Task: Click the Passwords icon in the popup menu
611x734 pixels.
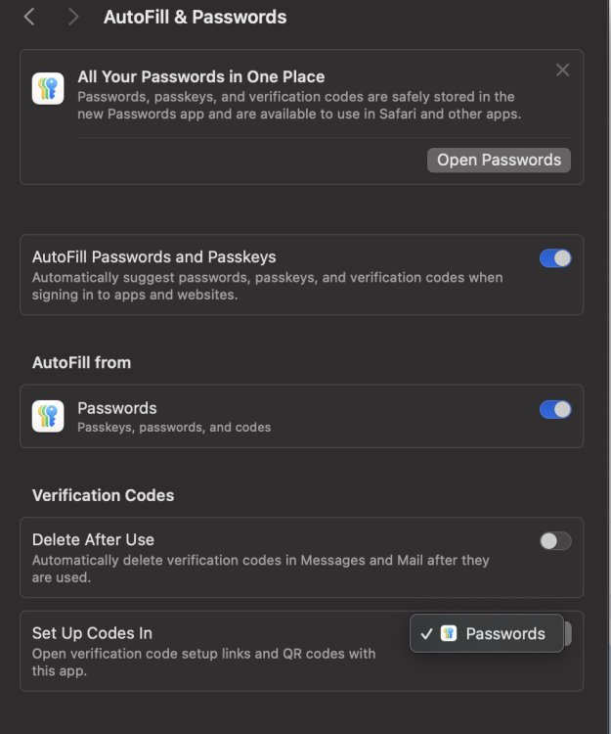Action: [449, 633]
